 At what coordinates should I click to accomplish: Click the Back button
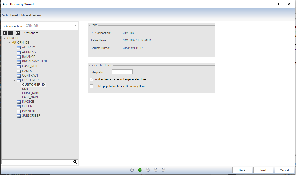(242, 170)
